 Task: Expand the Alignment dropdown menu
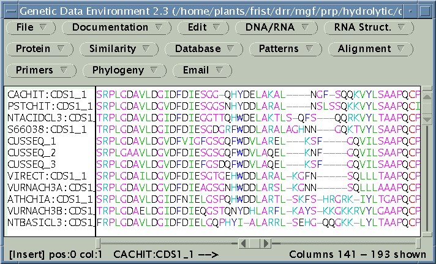click(370, 49)
